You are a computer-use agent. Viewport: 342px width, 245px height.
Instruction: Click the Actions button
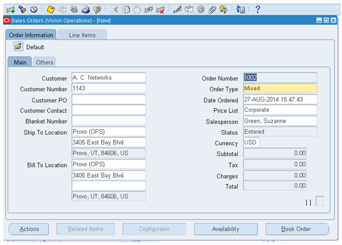point(29,229)
